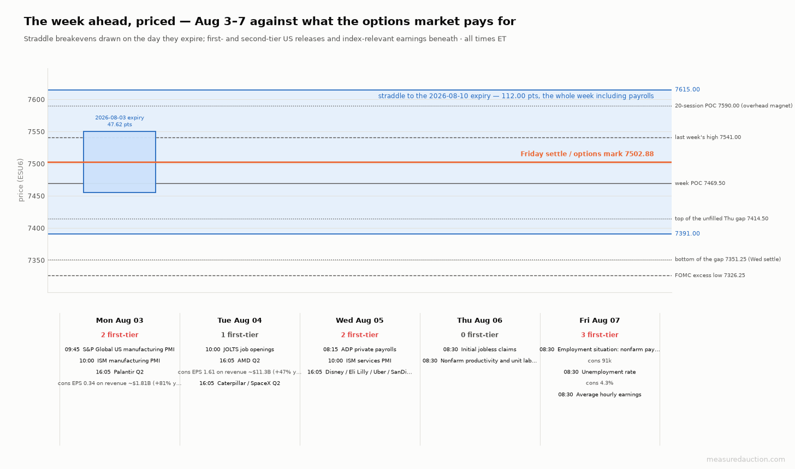Screen dimensions: 795x469
Task: Open the Mon Aug 03 column header
Action: (120, 321)
